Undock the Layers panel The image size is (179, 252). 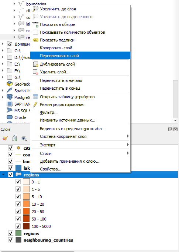pos(170,129)
